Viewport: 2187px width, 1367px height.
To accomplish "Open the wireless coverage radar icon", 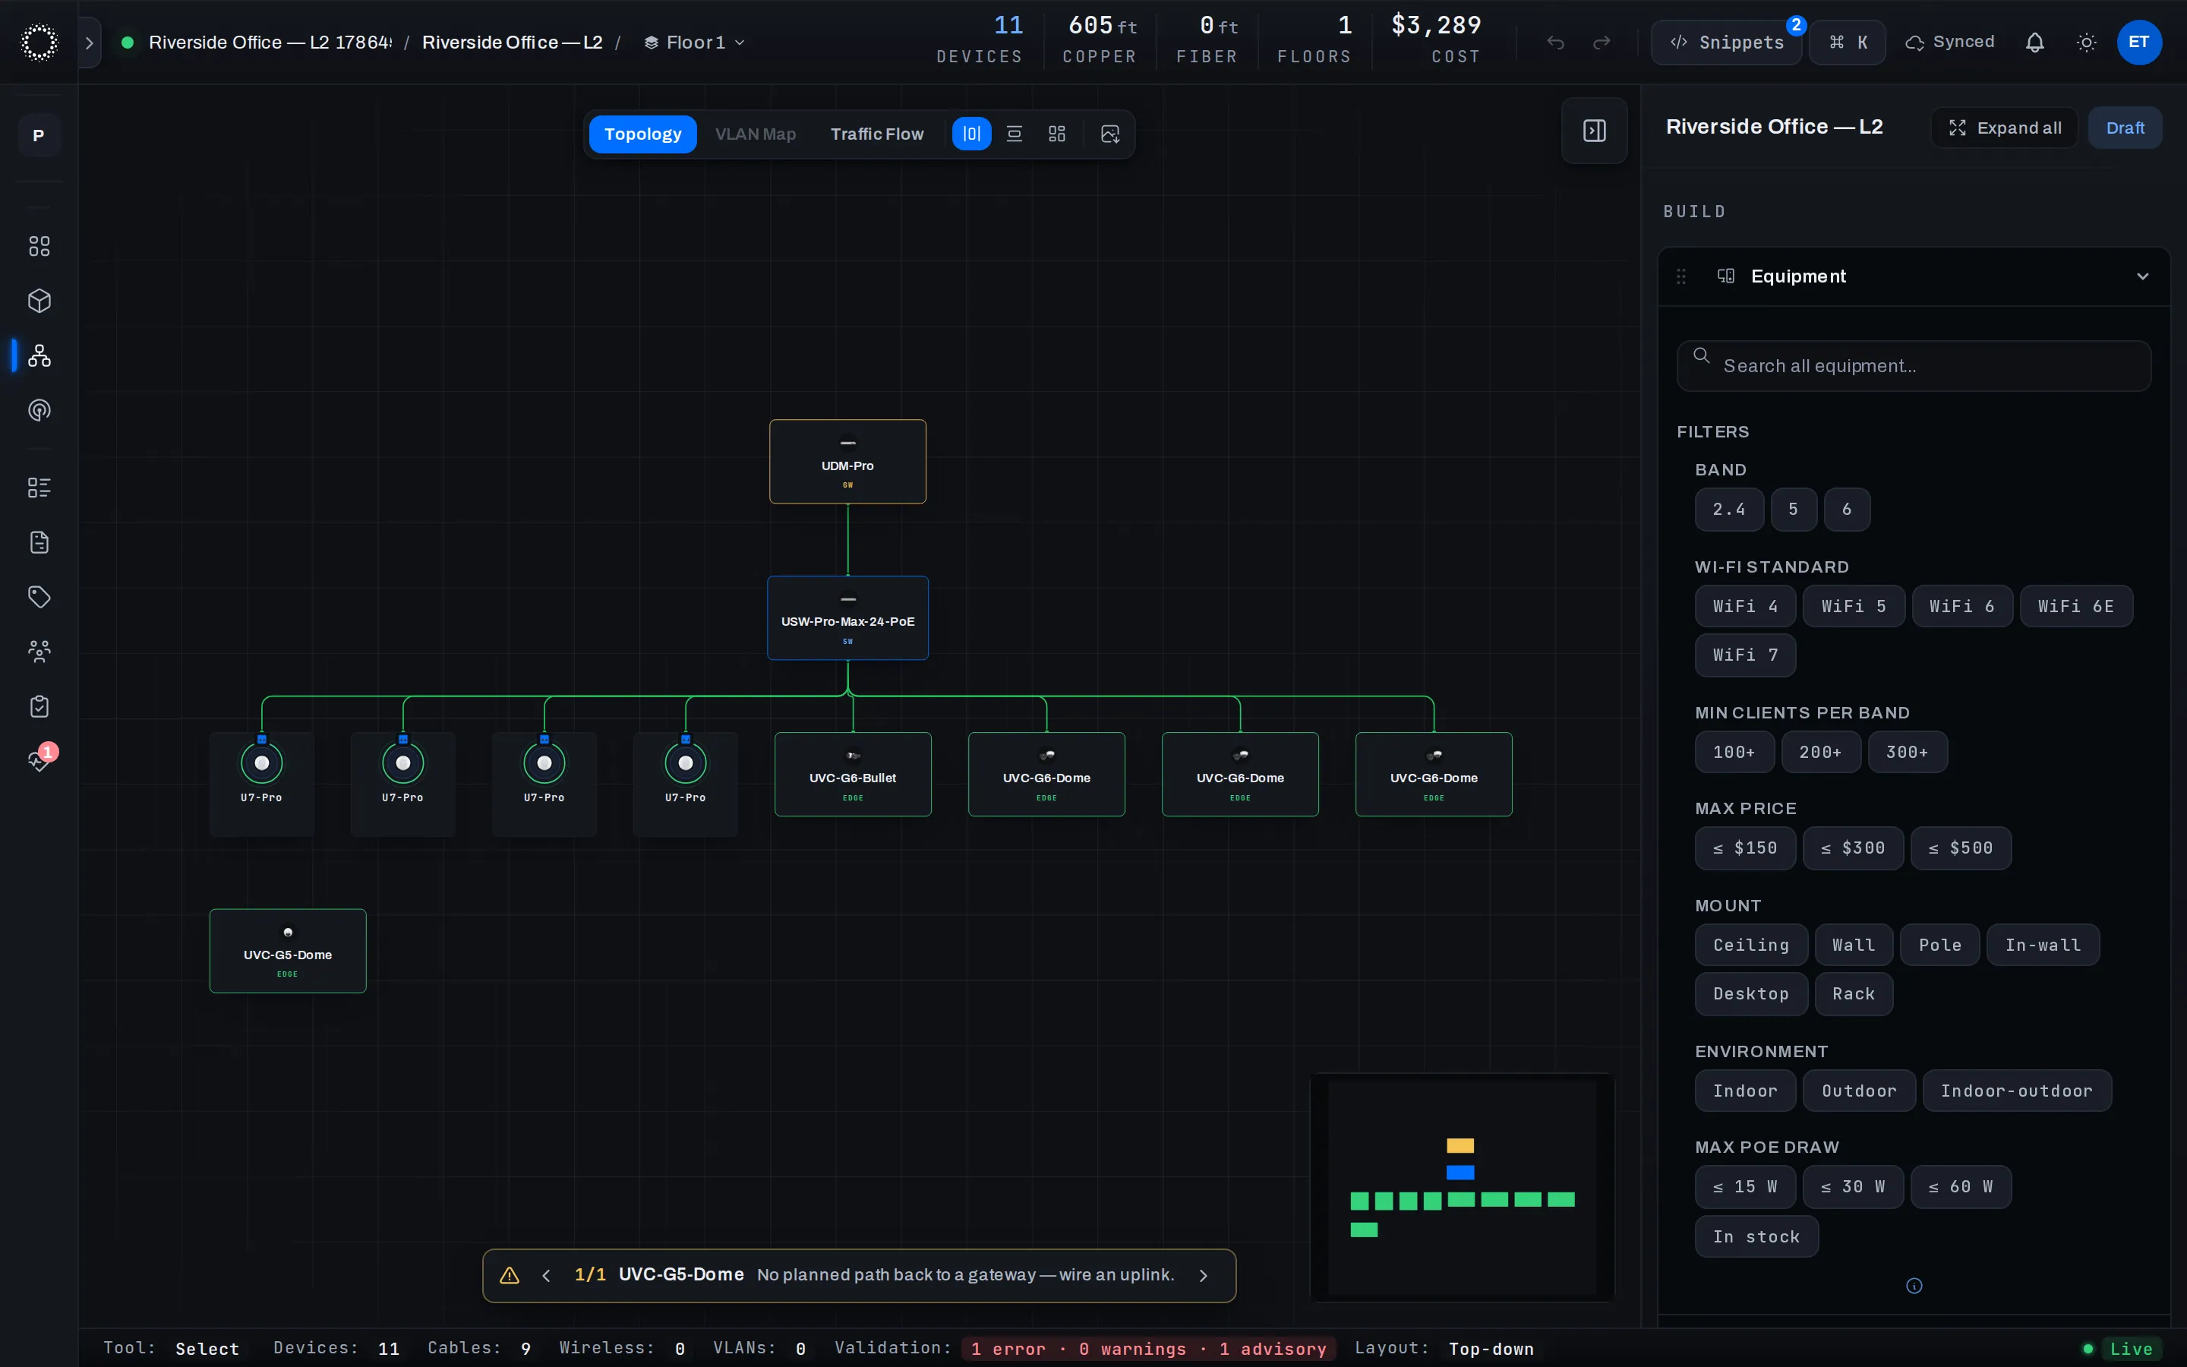I will tap(39, 409).
